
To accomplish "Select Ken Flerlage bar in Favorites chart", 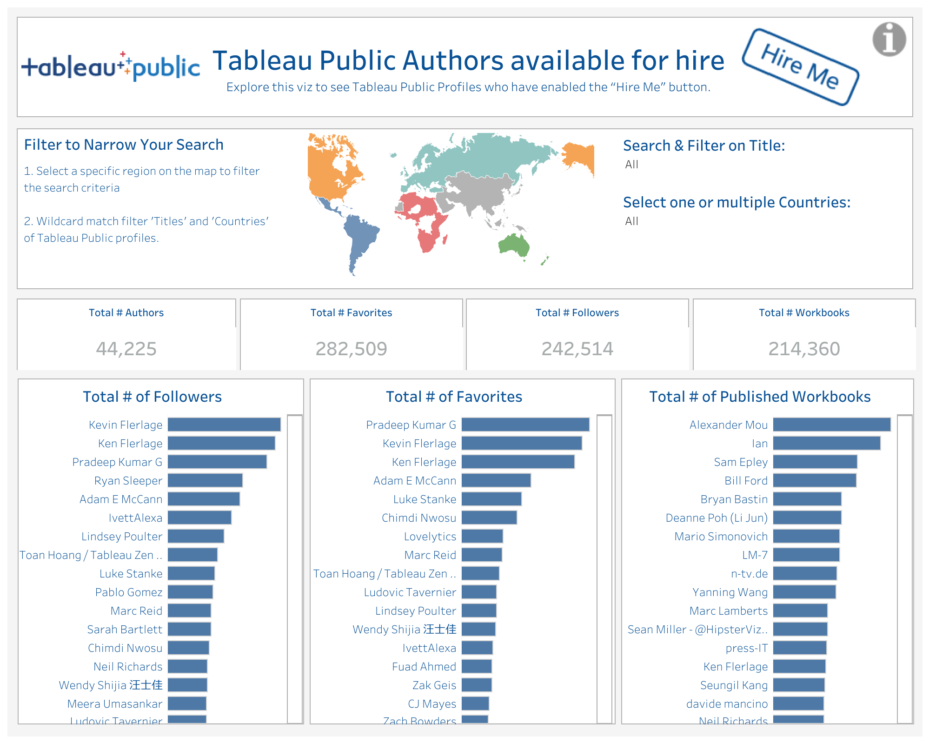I will pyautogui.click(x=518, y=462).
